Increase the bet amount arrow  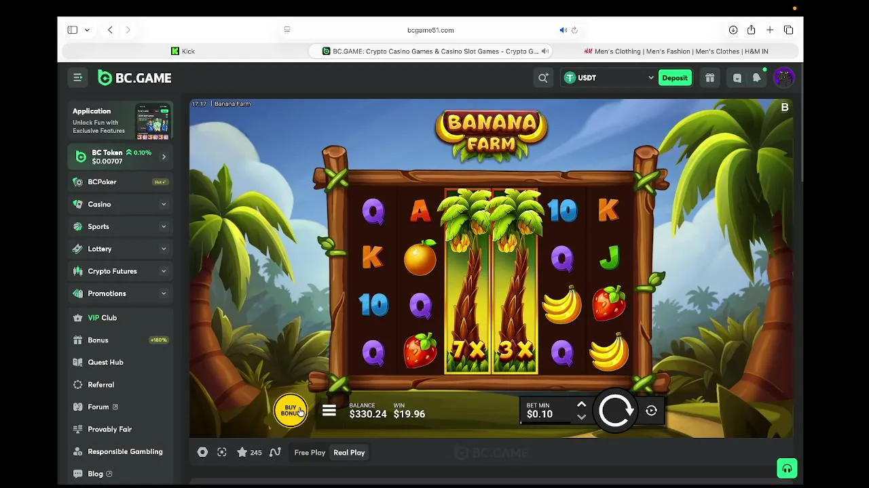pos(581,404)
